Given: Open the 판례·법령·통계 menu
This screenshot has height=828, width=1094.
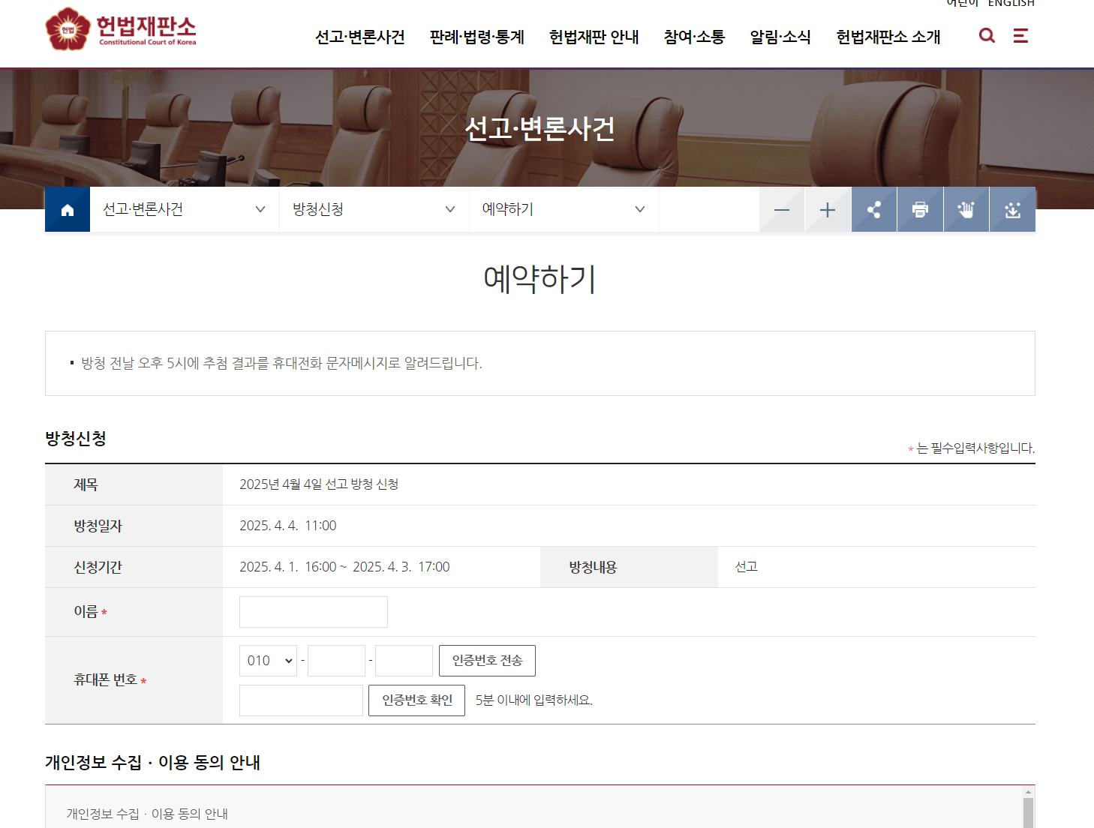Looking at the screenshot, I should coord(477,37).
